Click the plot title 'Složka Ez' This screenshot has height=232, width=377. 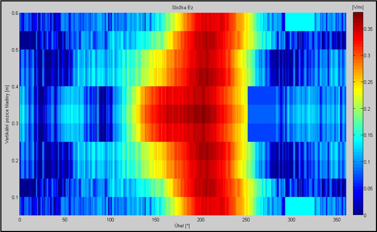[183, 8]
